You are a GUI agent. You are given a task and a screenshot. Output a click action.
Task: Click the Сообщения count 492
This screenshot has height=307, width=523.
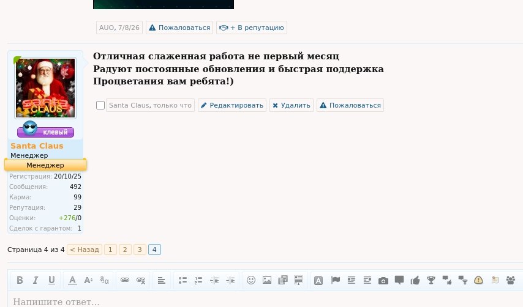(75, 187)
